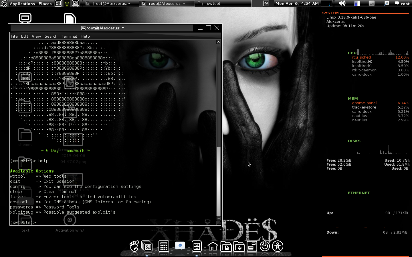Open the system monitor graph applet
Image resolution: width=412 pixels, height=257 pixels.
pyautogui.click(x=326, y=3)
